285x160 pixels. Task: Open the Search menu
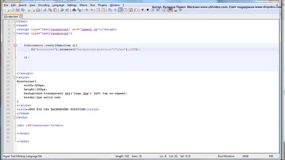point(23,5)
